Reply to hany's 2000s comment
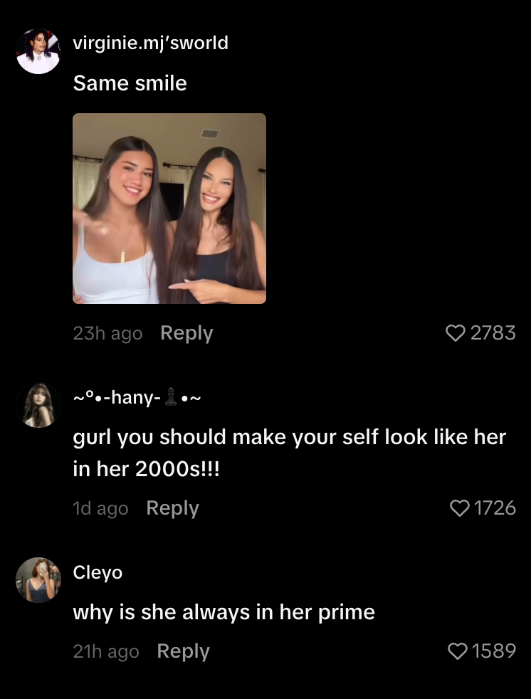The height and width of the screenshot is (699, 531). point(172,508)
